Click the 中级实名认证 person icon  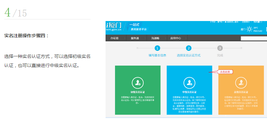tap(189, 83)
